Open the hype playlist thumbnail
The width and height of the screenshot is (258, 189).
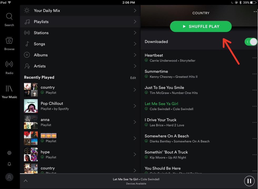pos(31,154)
